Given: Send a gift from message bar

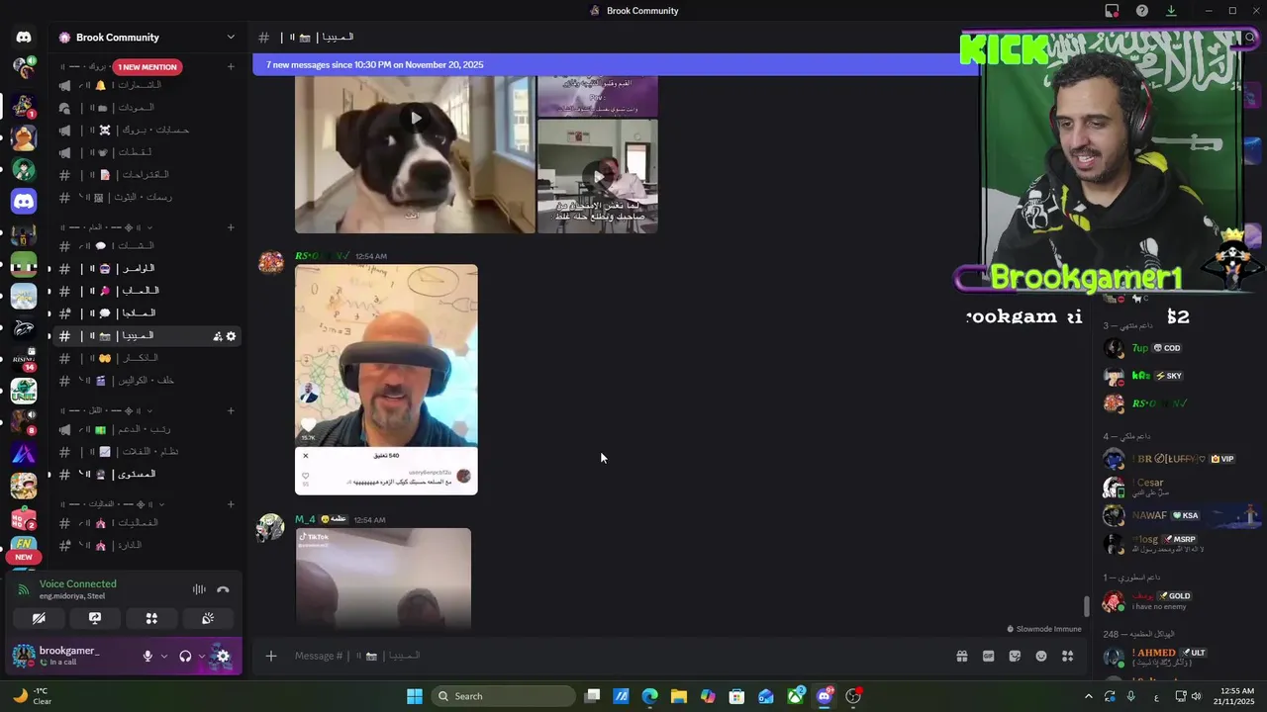Looking at the screenshot, I should (961, 656).
